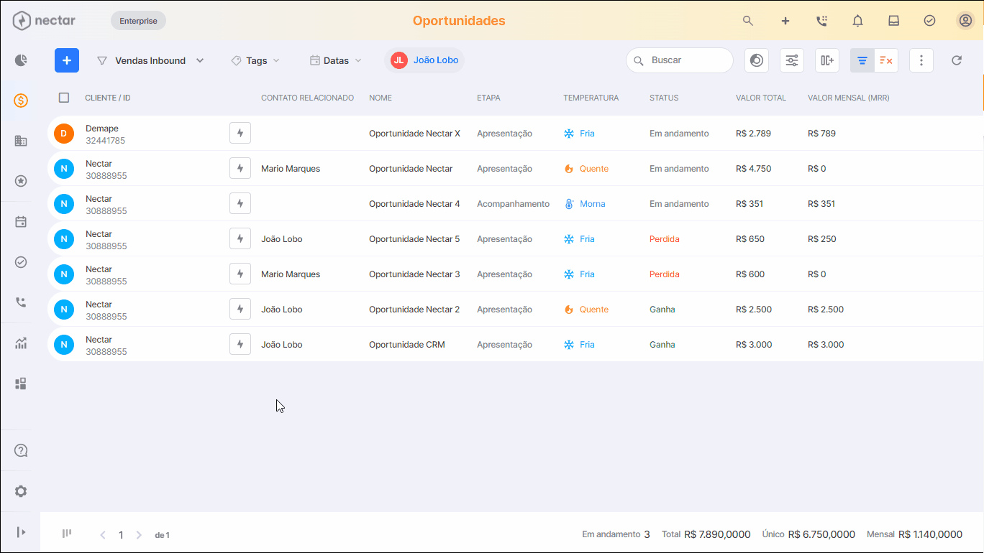Click Quente temperature in Oportunidade Nectar 2 row
Viewport: 984px width, 553px height.
click(x=586, y=310)
